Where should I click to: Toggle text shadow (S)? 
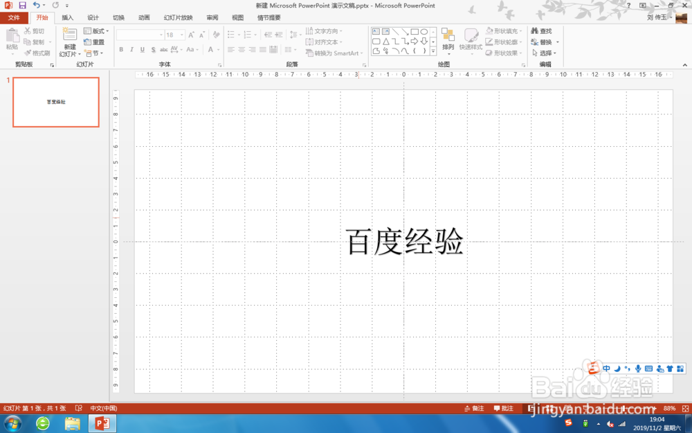point(153,49)
